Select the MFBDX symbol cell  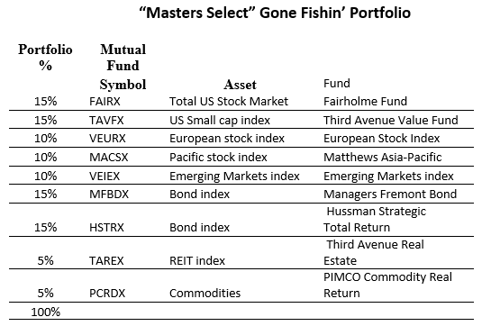coord(109,195)
